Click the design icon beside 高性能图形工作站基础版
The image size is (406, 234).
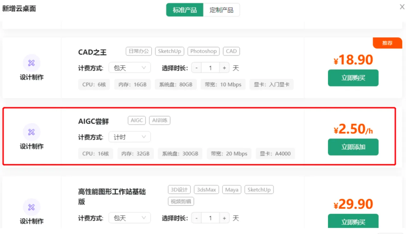(x=31, y=207)
